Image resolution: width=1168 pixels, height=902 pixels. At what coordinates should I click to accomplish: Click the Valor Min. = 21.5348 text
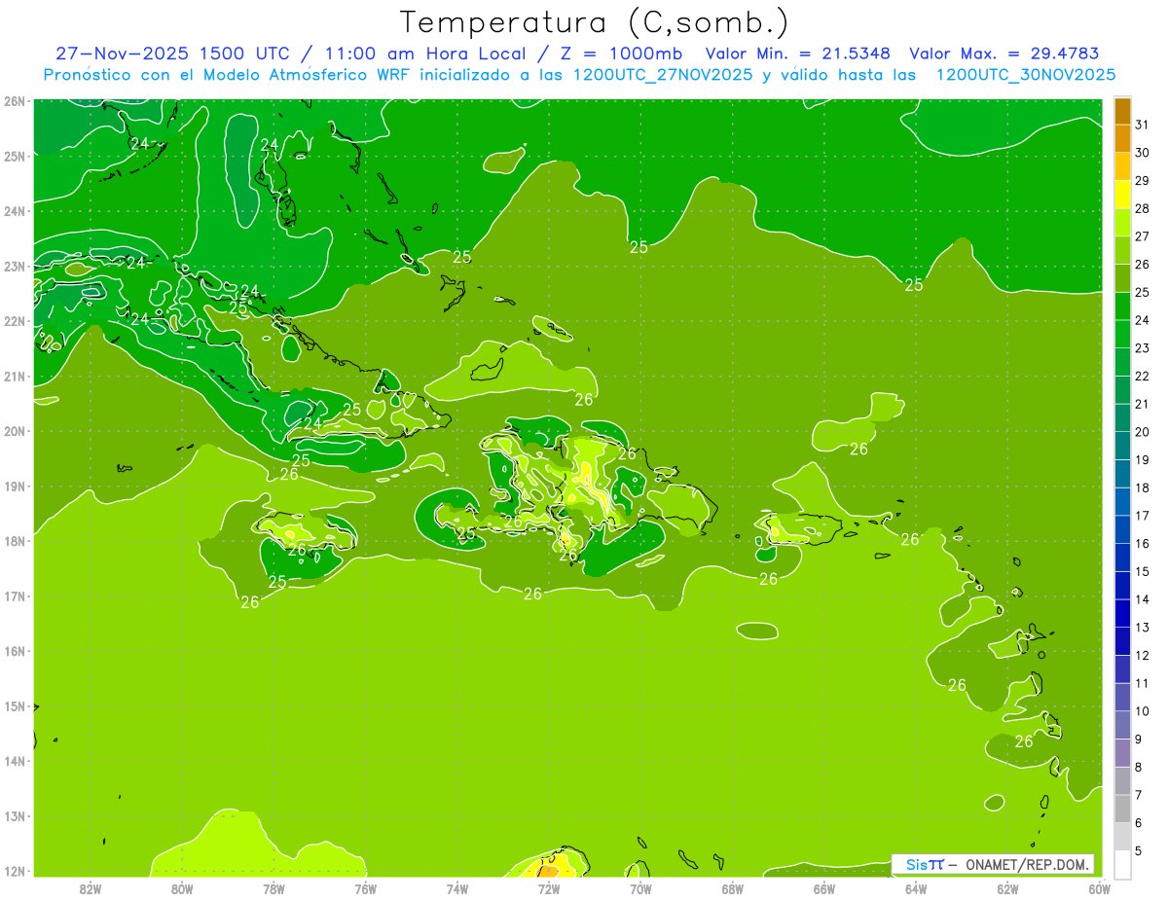[797, 54]
